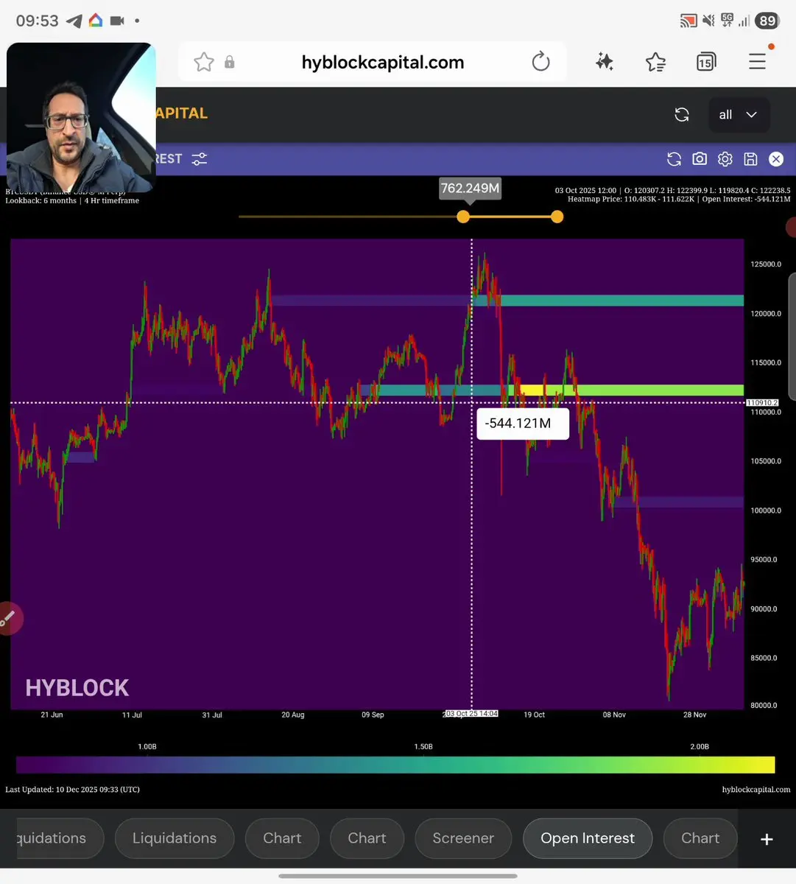Open widget settings gear icon
796x884 pixels.
pos(725,159)
